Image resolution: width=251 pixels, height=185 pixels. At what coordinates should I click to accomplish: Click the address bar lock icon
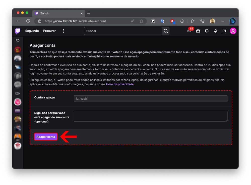[x=40, y=21]
